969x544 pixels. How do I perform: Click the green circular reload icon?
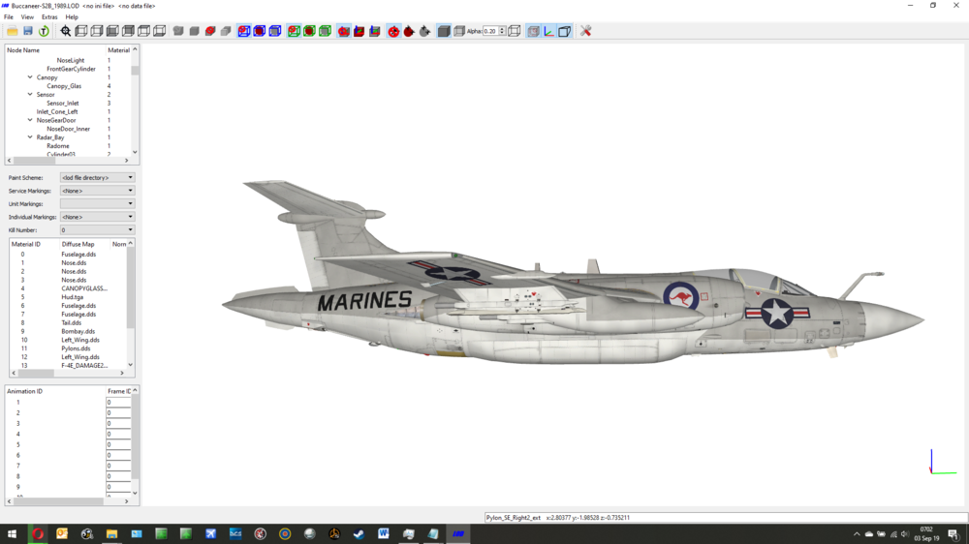44,31
